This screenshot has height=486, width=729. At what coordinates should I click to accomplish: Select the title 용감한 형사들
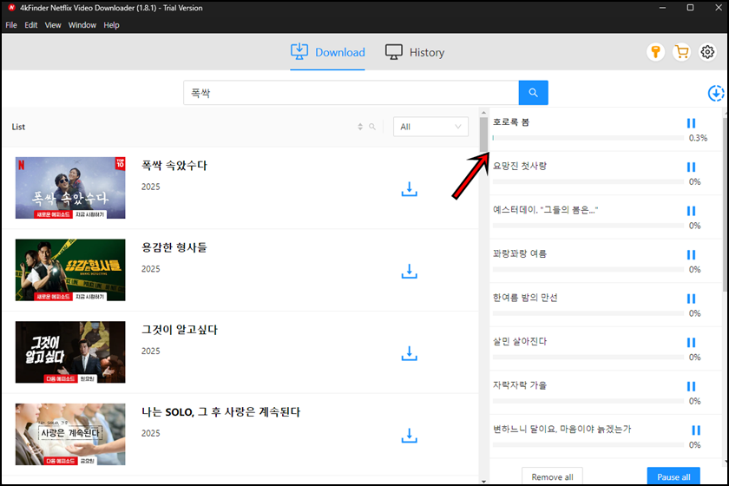174,247
